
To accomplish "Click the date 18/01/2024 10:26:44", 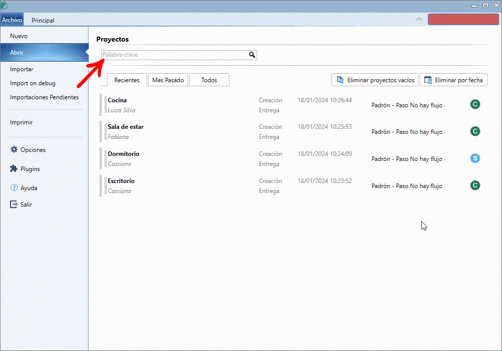I will click(325, 100).
